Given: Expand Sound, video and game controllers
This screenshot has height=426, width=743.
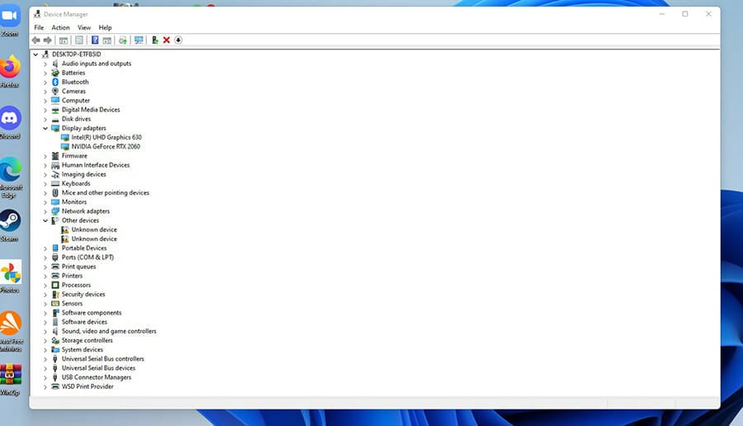Looking at the screenshot, I should [x=45, y=332].
